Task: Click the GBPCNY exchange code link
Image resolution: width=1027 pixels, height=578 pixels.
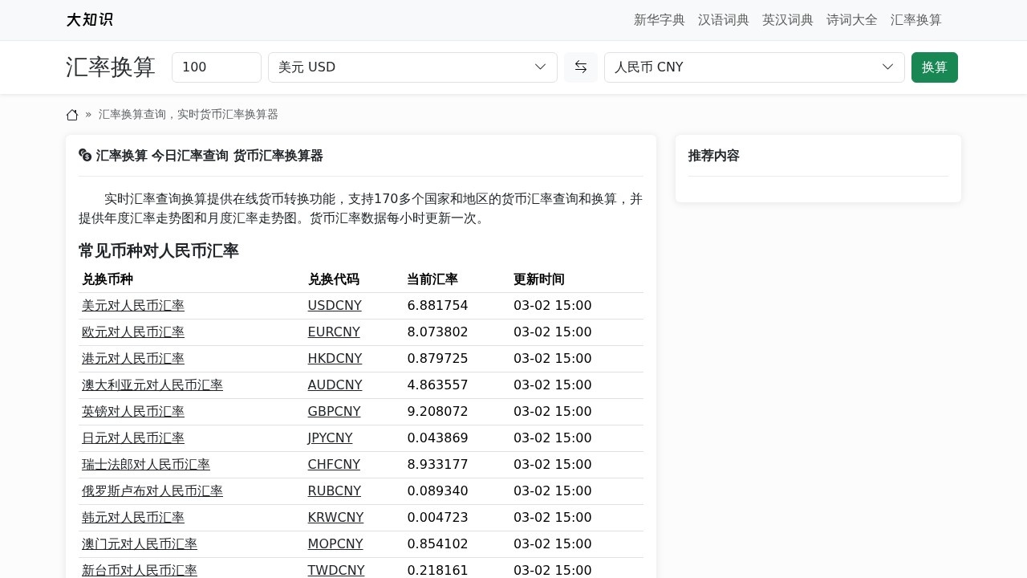Action: [334, 412]
